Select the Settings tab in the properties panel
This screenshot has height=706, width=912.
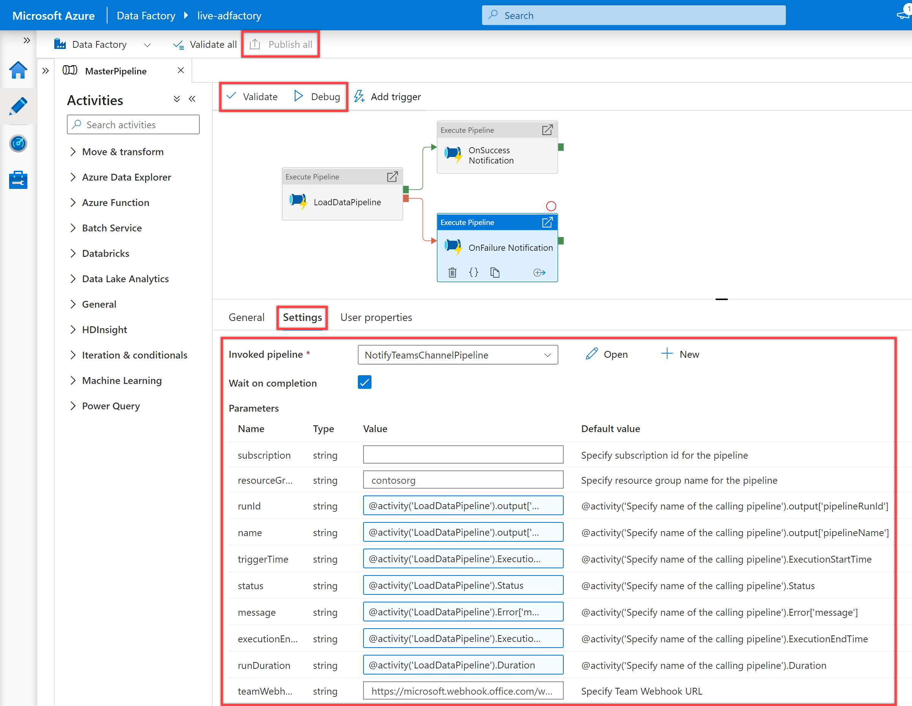pos(301,317)
